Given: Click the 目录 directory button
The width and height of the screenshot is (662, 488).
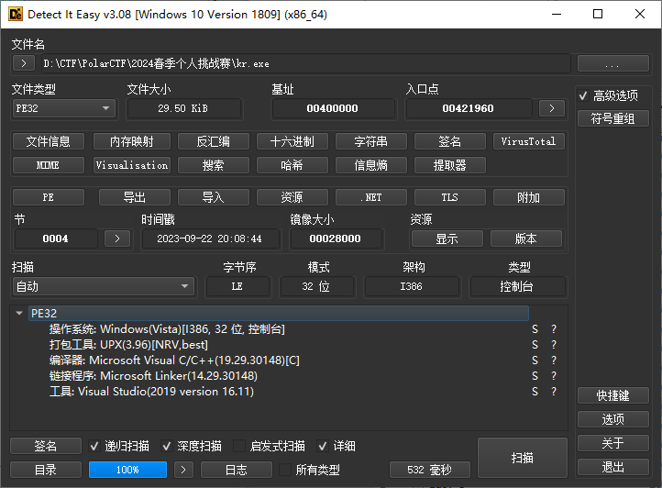Looking at the screenshot, I should click(x=46, y=470).
